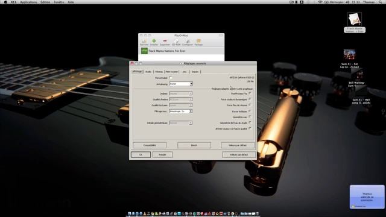This screenshot has height=217, width=386.
Task: Click the Package icon in PlayOnMac toolbar
Action: [x=198, y=42]
